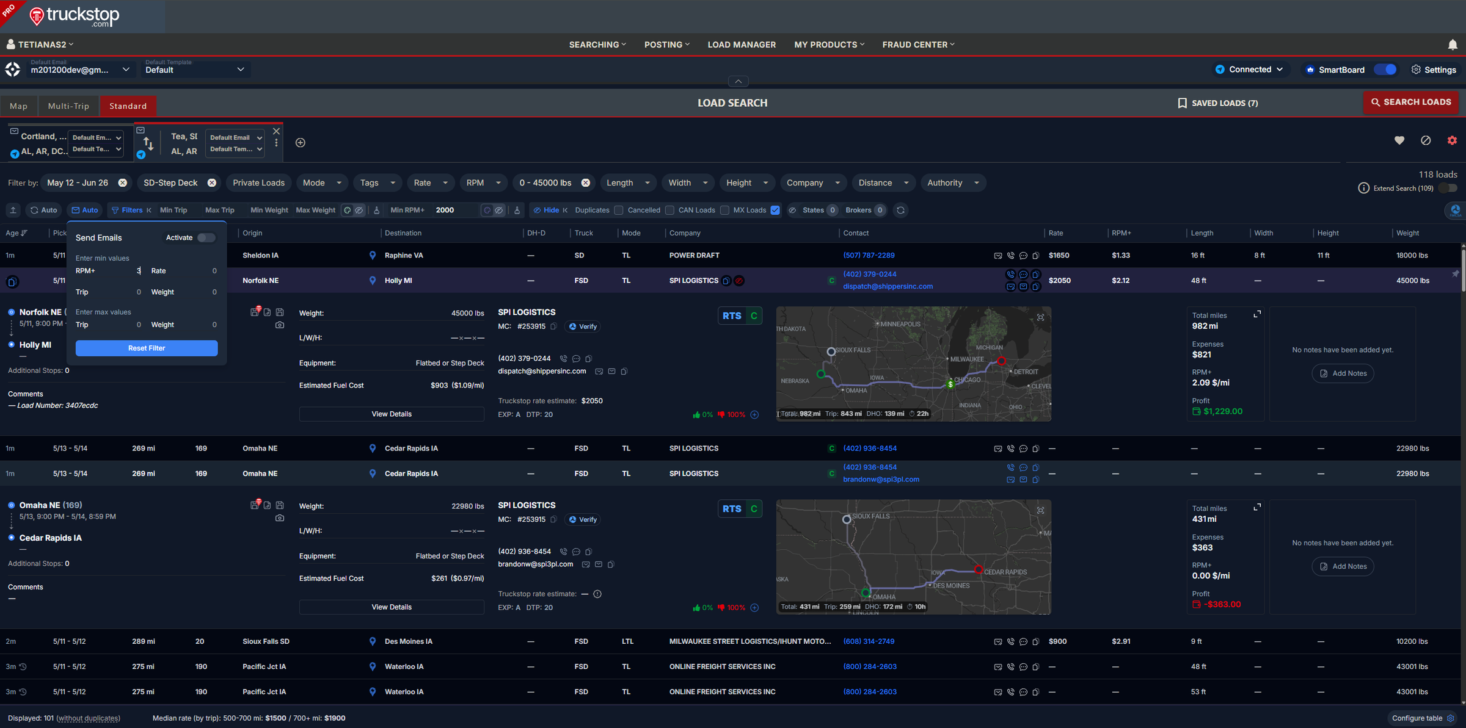Click the email icon in POWER DRAFT row
Image resolution: width=1466 pixels, height=728 pixels.
(997, 256)
